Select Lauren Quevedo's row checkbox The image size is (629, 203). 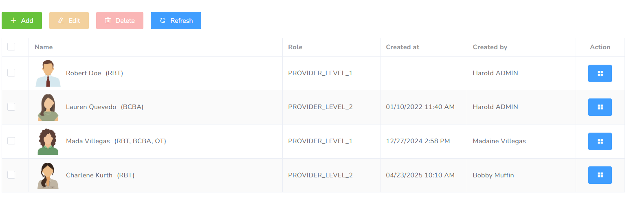(11, 107)
